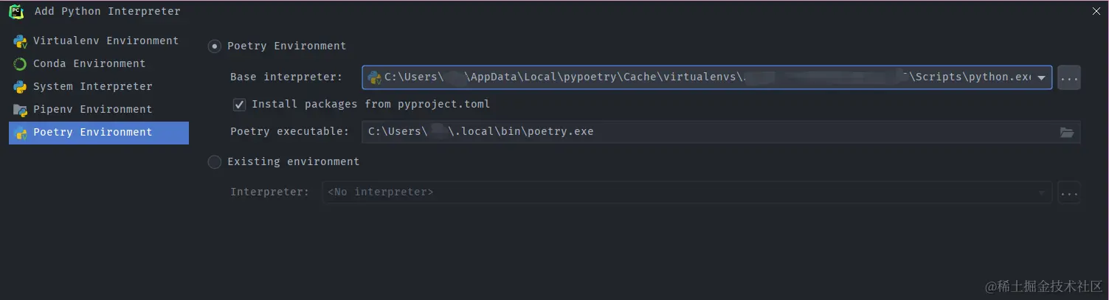Click the System Interpreter python icon
The width and height of the screenshot is (1109, 300).
tap(20, 87)
